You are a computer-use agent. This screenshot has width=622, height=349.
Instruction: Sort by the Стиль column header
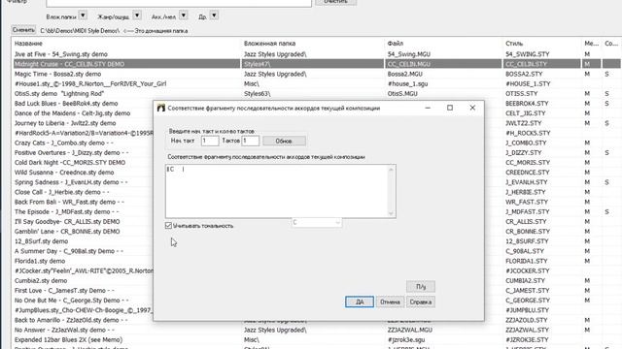[x=514, y=44]
